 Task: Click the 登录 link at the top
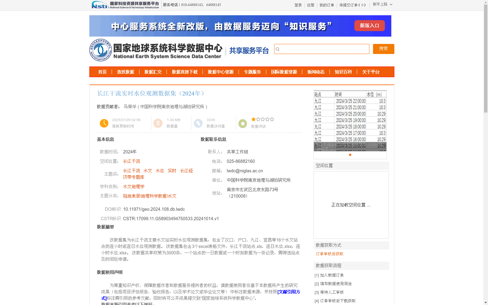298,5
